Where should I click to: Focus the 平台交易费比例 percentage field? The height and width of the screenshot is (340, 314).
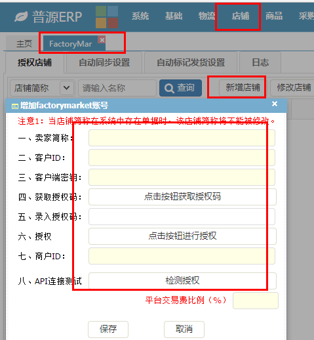click(x=256, y=301)
